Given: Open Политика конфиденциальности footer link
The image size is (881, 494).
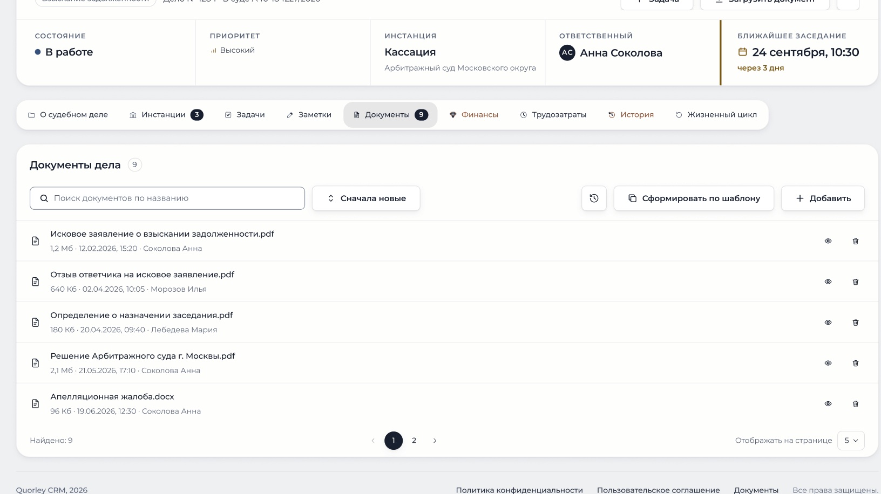Looking at the screenshot, I should [x=519, y=490].
